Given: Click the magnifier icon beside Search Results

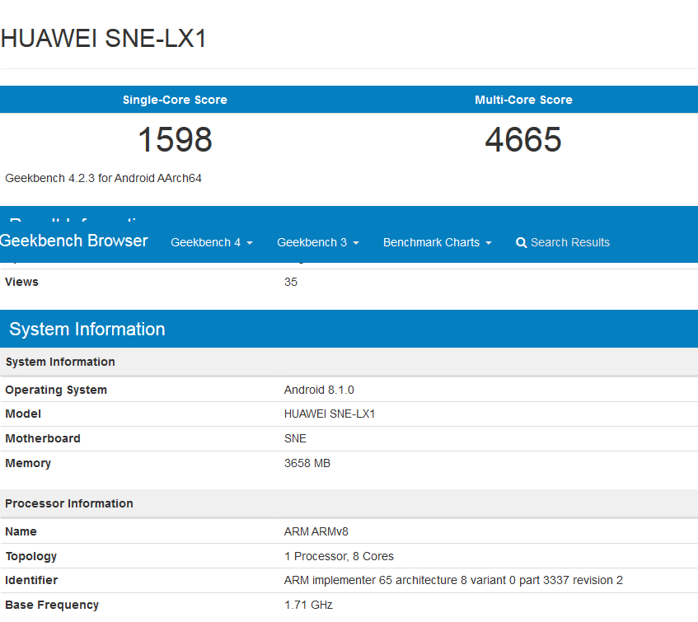Looking at the screenshot, I should [x=521, y=243].
